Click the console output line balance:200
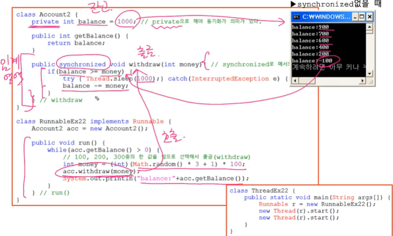The width and height of the screenshot is (393, 236). [x=310, y=54]
